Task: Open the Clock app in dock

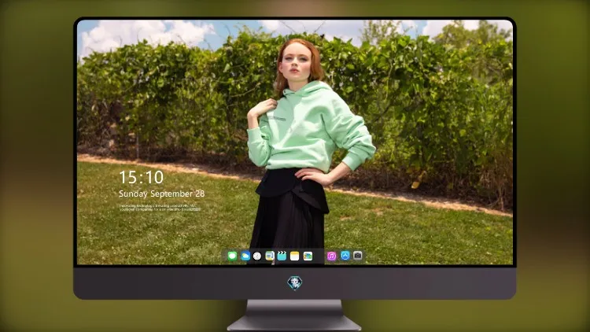Action: pyautogui.click(x=257, y=256)
